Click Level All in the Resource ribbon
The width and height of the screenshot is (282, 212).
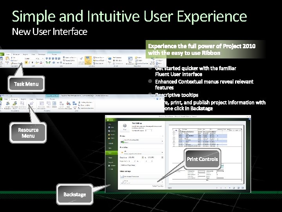pyautogui.click(x=75, y=105)
